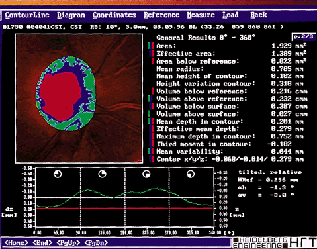Activate the <Home> key button
Viewport: 317px width, 249px height.
(x=17, y=243)
